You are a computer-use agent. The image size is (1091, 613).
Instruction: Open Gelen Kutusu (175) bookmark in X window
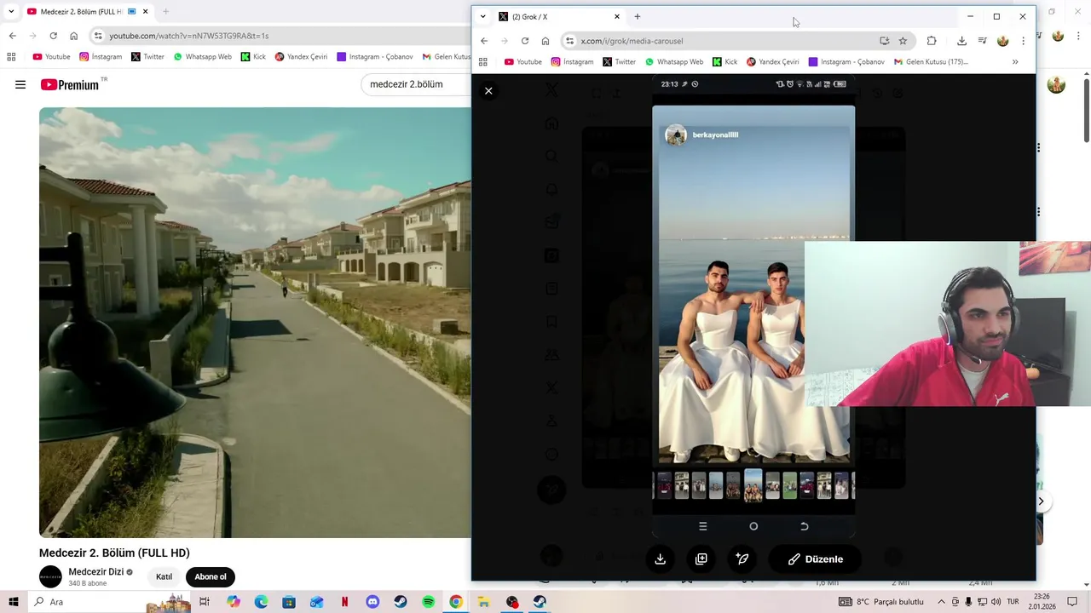930,62
